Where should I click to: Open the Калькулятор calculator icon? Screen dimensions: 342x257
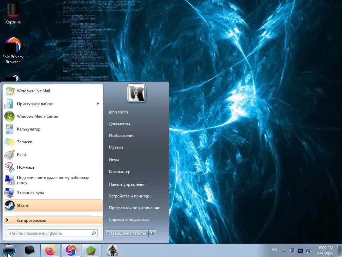coord(10,129)
